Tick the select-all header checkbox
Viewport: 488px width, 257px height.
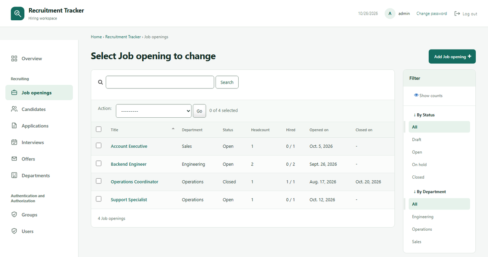click(x=98, y=129)
